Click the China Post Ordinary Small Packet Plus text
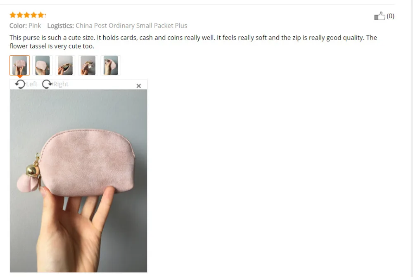Viewport: 413px width, 277px height. coord(131,26)
